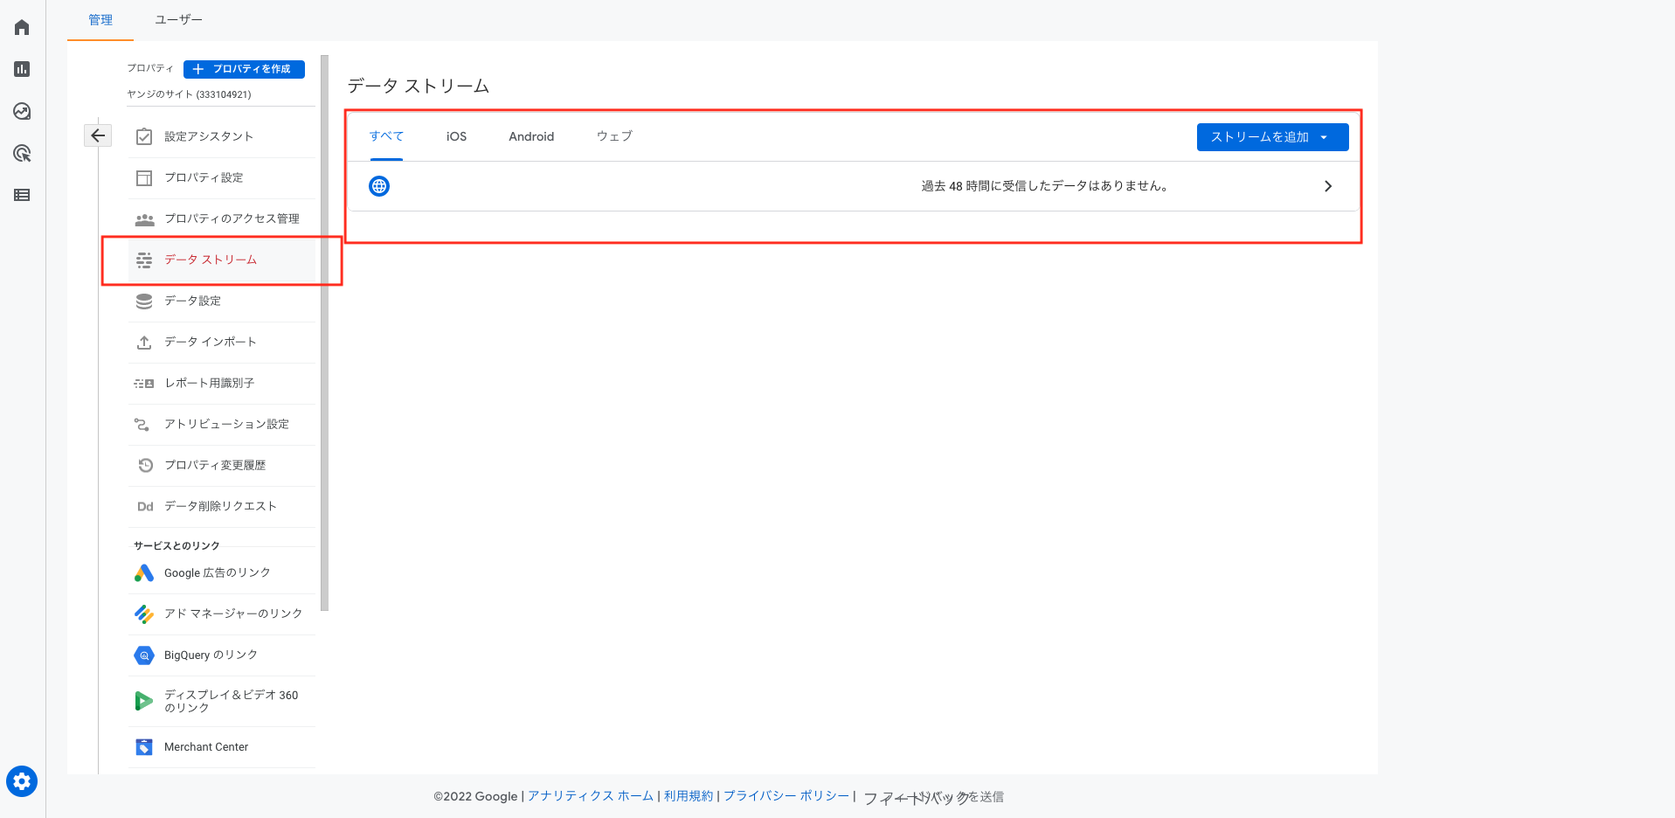Filter streams by ウェブ tab

coord(614,136)
